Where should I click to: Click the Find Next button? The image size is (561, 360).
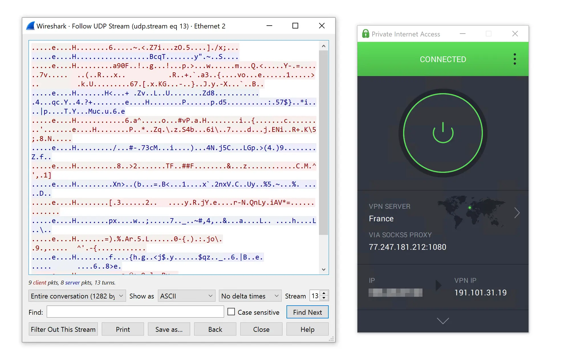coord(308,312)
